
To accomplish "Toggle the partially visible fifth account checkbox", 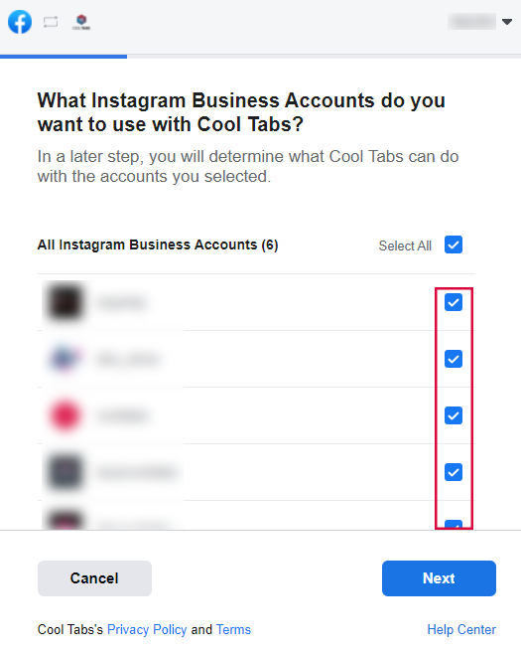I will coord(454,525).
